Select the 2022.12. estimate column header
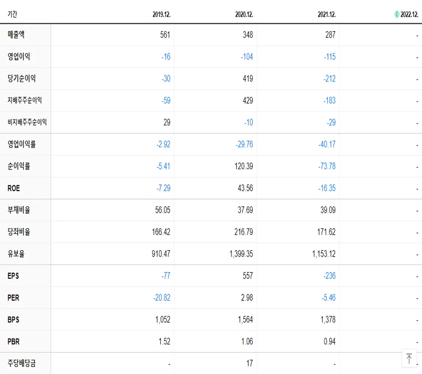The height and width of the screenshot is (374, 422). click(408, 14)
